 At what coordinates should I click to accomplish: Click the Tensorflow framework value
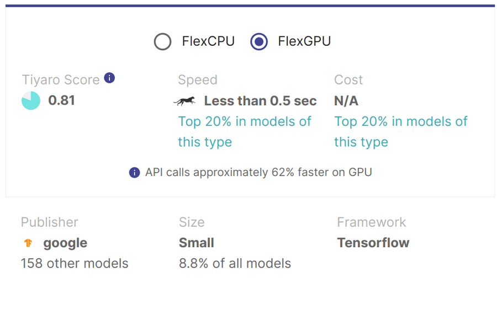point(373,243)
